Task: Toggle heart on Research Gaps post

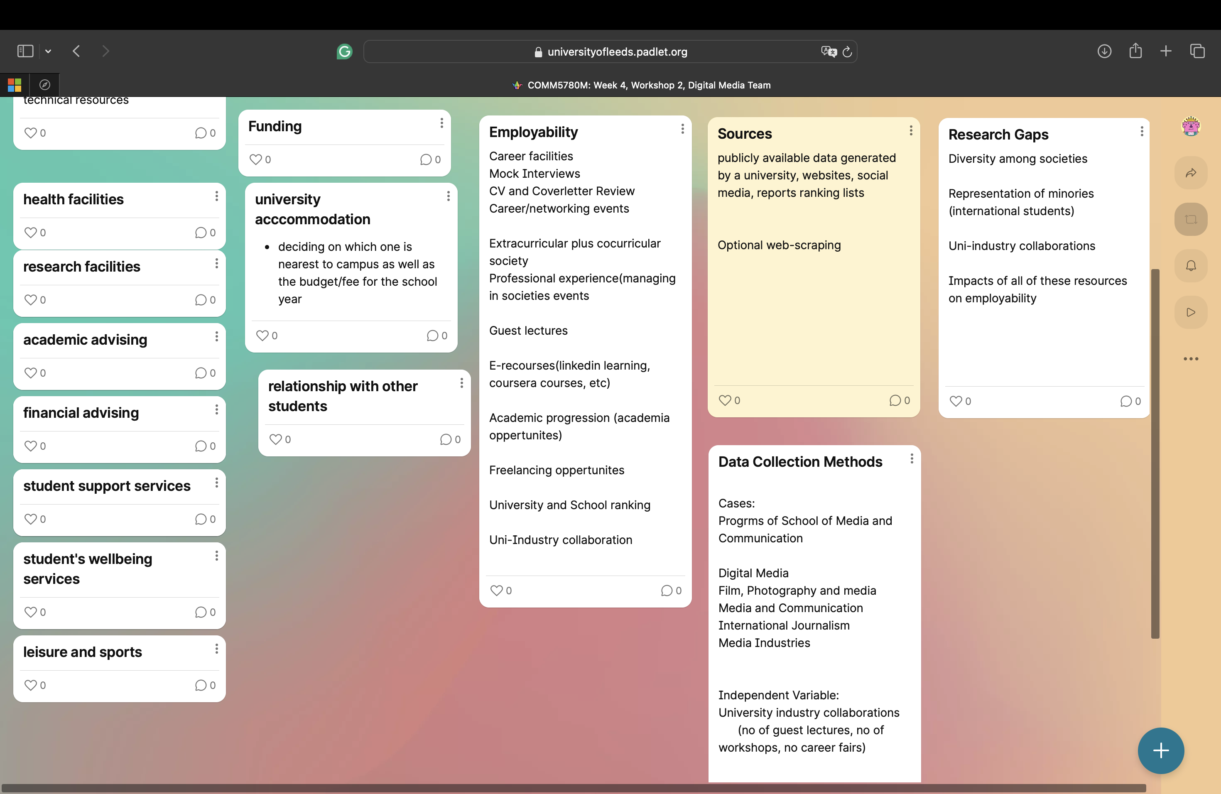Action: click(x=955, y=401)
